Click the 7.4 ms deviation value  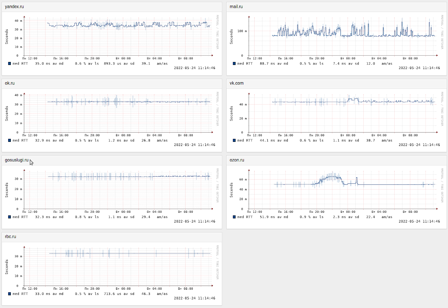tap(340, 63)
